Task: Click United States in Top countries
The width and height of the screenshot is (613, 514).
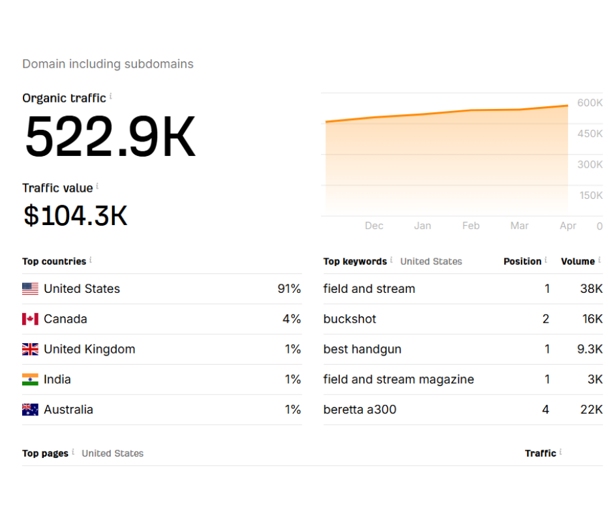Action: pos(82,289)
